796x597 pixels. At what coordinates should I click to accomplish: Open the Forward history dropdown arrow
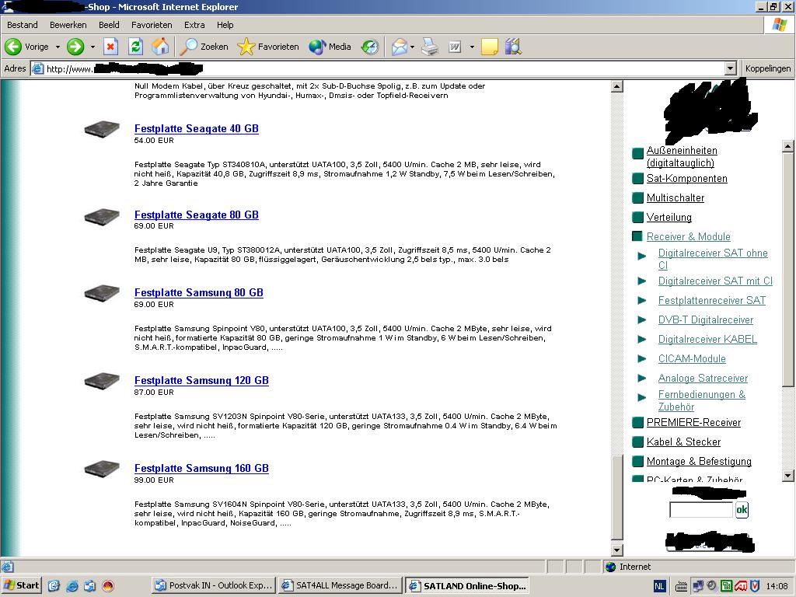tap(93, 47)
